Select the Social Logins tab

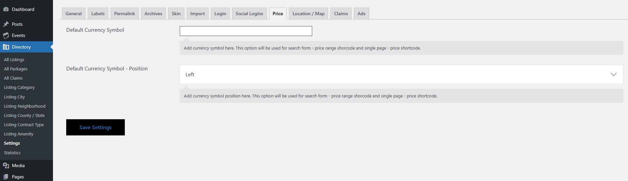click(249, 14)
